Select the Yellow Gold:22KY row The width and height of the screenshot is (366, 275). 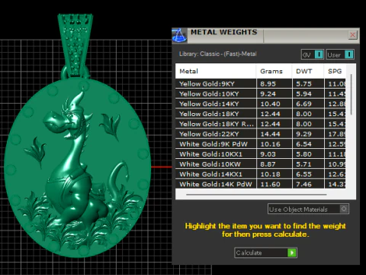pyautogui.click(x=260, y=134)
